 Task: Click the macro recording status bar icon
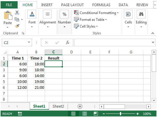point(20,113)
